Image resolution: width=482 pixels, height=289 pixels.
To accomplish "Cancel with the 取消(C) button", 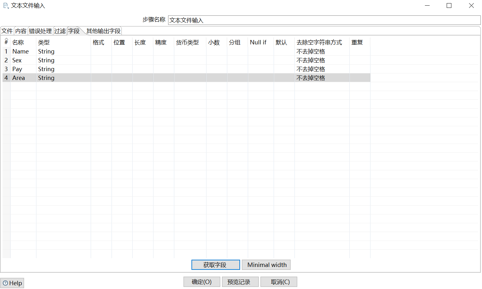I will tap(279, 282).
